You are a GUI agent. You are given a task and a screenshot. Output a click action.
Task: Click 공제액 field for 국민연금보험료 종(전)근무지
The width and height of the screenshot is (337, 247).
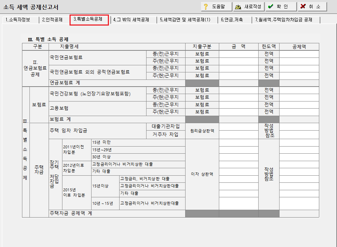299,54
